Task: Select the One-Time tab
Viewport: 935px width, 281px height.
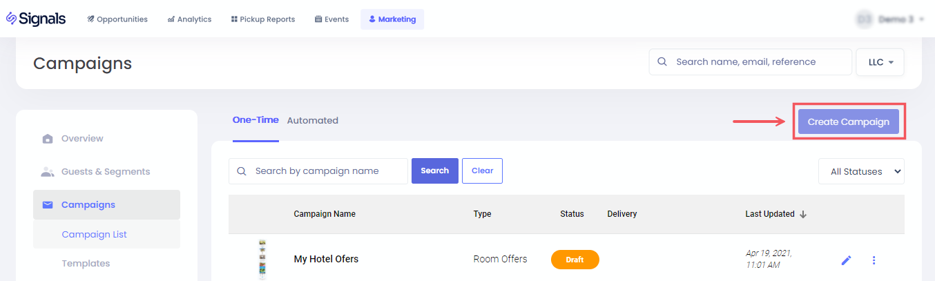Action: tap(256, 120)
